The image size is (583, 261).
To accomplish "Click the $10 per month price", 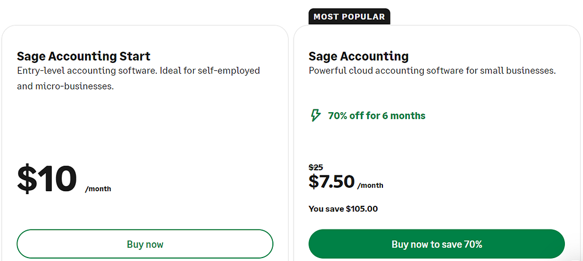I will pyautogui.click(x=47, y=178).
